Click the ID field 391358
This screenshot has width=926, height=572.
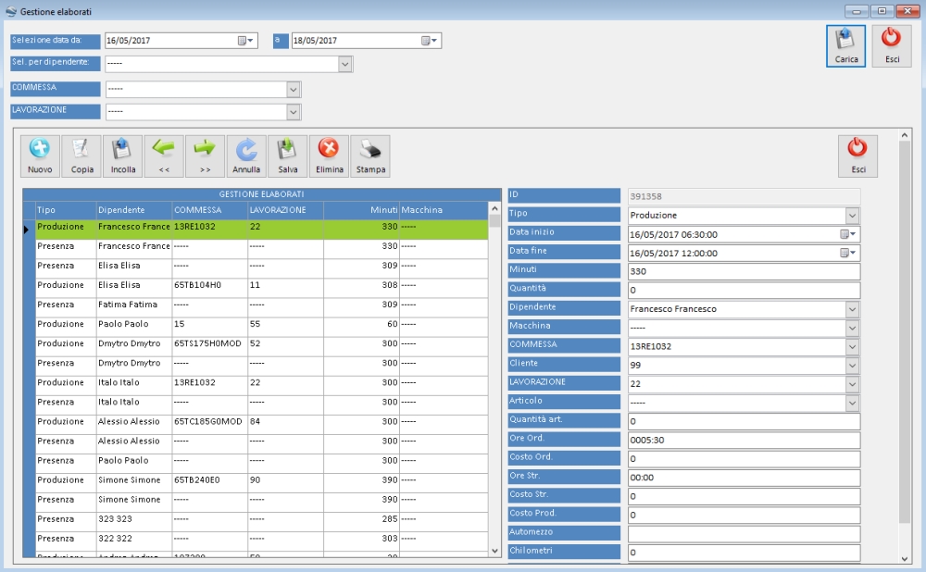(744, 196)
